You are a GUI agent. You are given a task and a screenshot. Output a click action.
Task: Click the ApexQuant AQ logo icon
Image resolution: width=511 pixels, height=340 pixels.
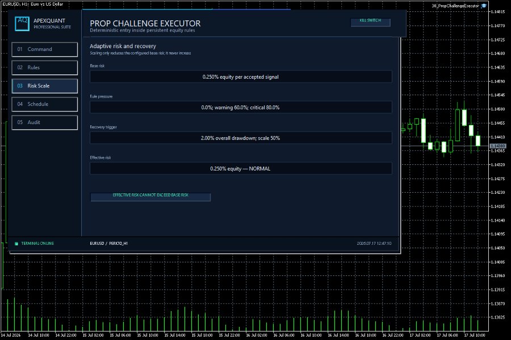click(22, 24)
